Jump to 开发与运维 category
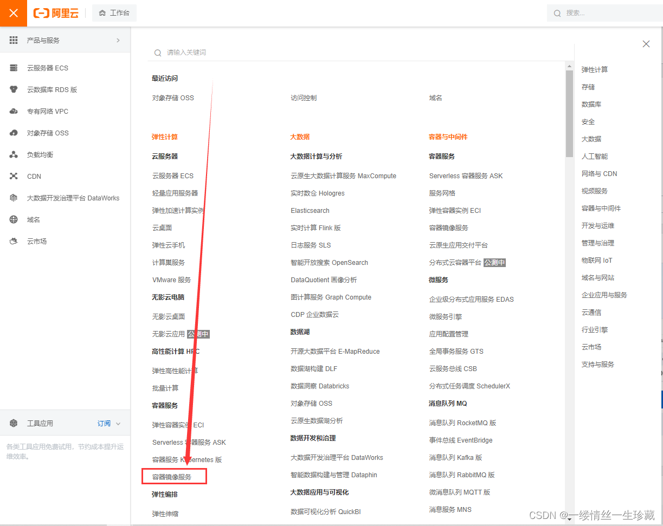The height and width of the screenshot is (526, 663). [x=598, y=225]
